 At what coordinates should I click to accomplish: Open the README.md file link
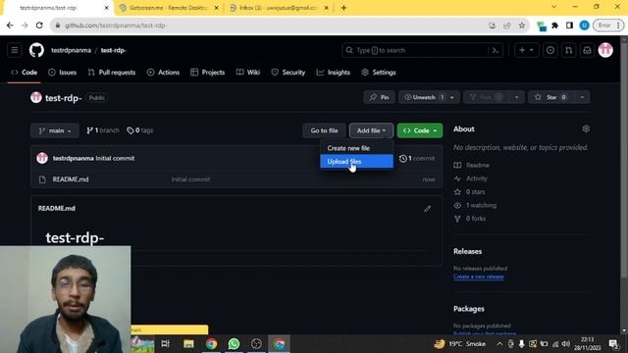(71, 179)
